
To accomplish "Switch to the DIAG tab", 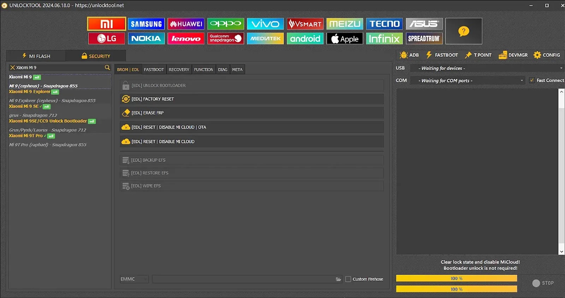I will tap(223, 69).
